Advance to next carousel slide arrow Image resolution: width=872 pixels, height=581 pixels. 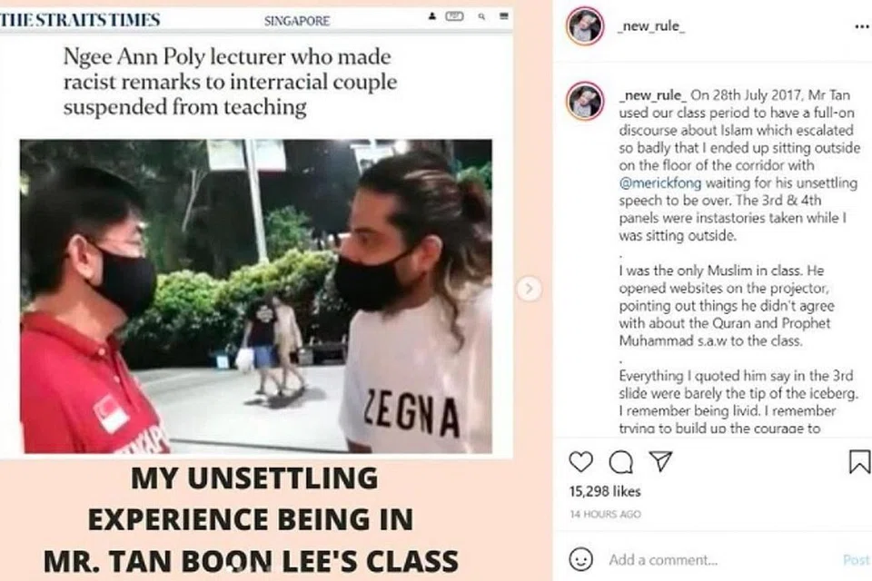(x=529, y=289)
